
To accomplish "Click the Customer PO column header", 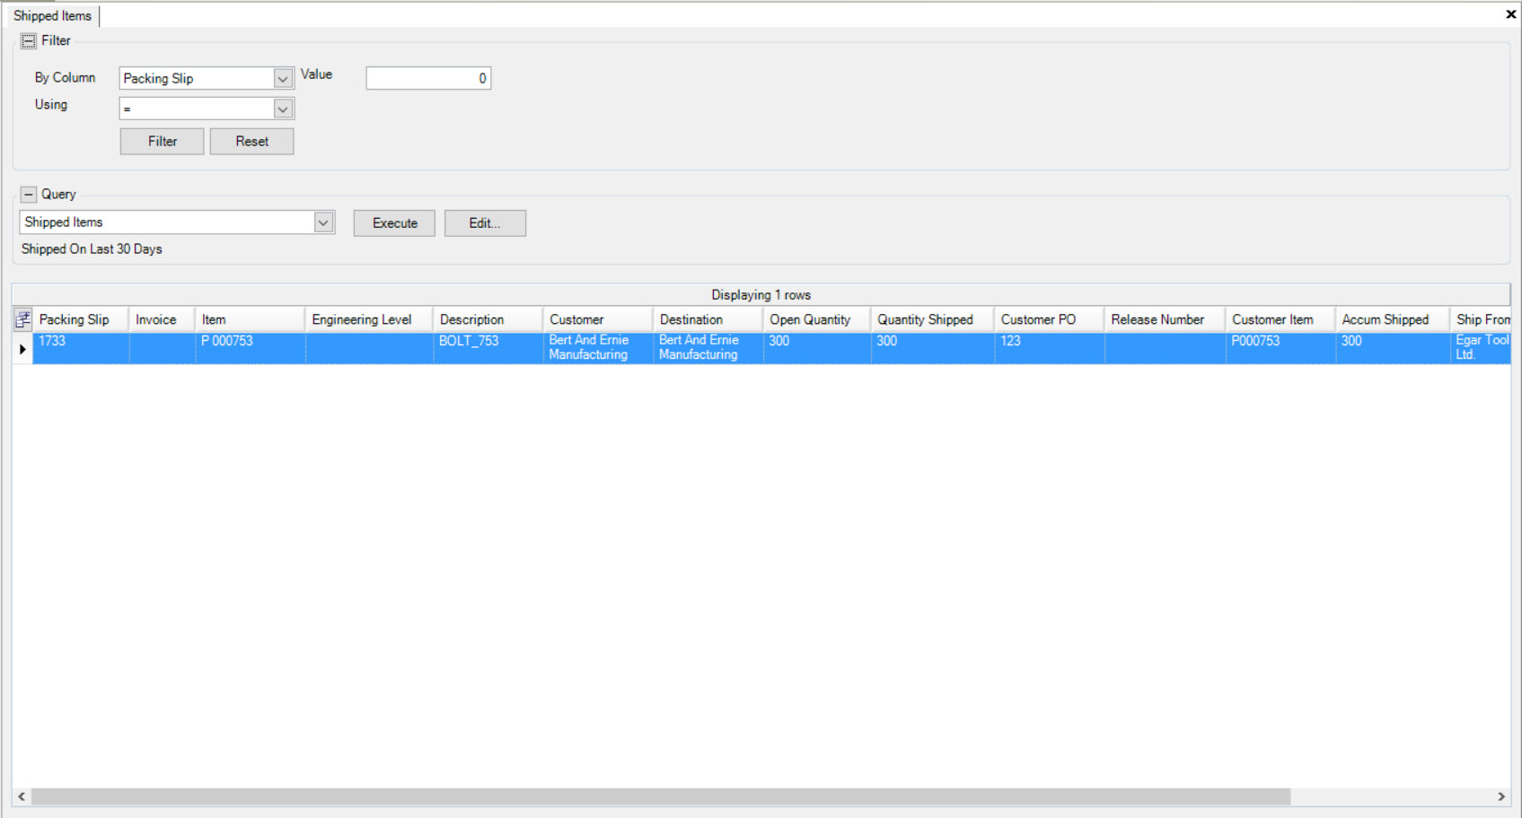I will pyautogui.click(x=1050, y=319).
